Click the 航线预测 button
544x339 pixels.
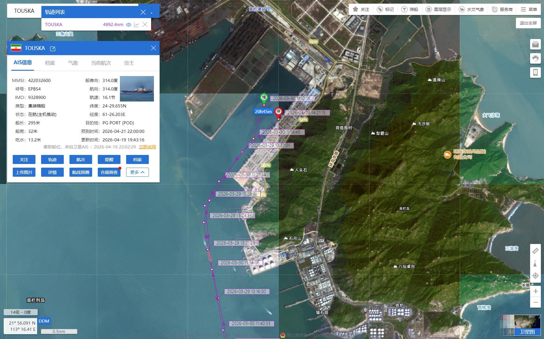pos(81,172)
